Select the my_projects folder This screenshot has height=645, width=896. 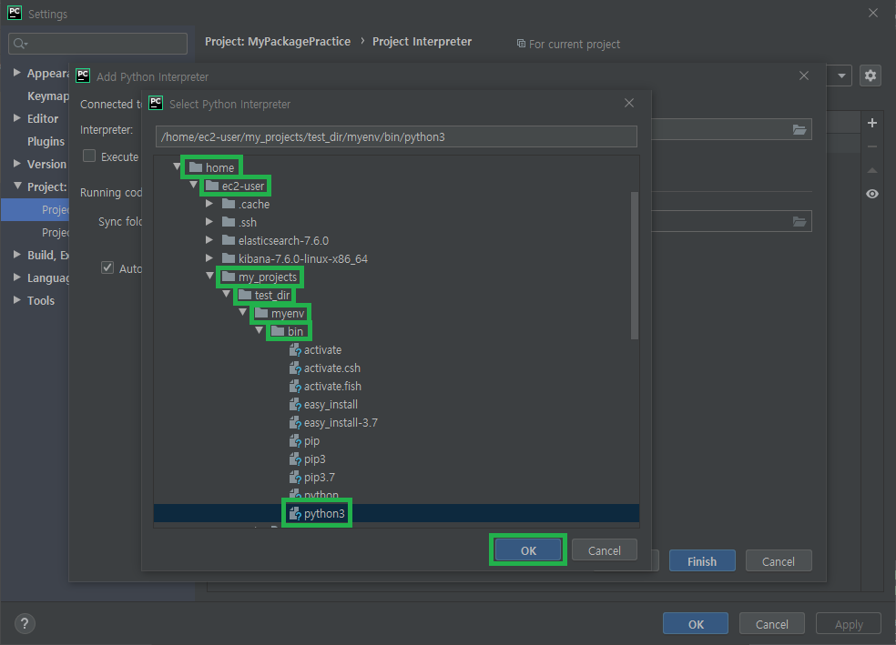point(260,277)
